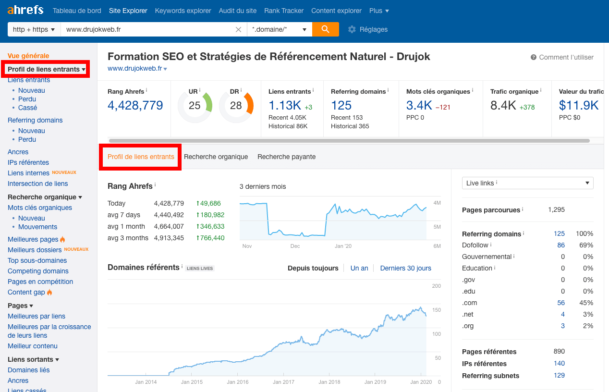This screenshot has height=392, width=609.
Task: Open the Live links dropdown
Action: point(527,183)
